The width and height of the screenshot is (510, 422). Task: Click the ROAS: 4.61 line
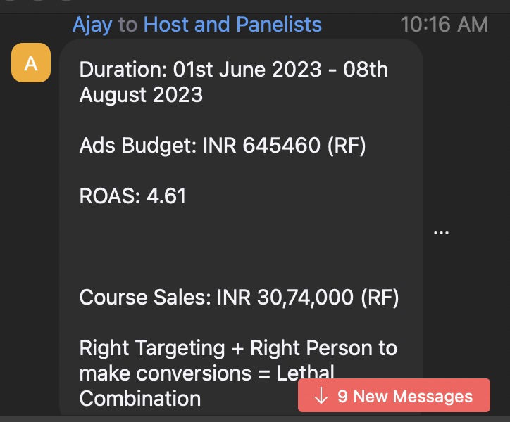point(132,196)
